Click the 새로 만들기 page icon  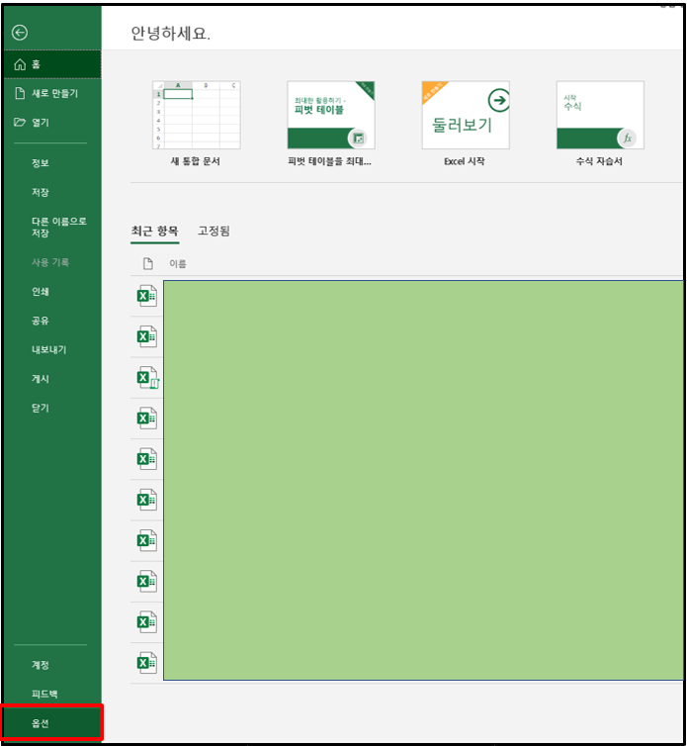[x=20, y=93]
